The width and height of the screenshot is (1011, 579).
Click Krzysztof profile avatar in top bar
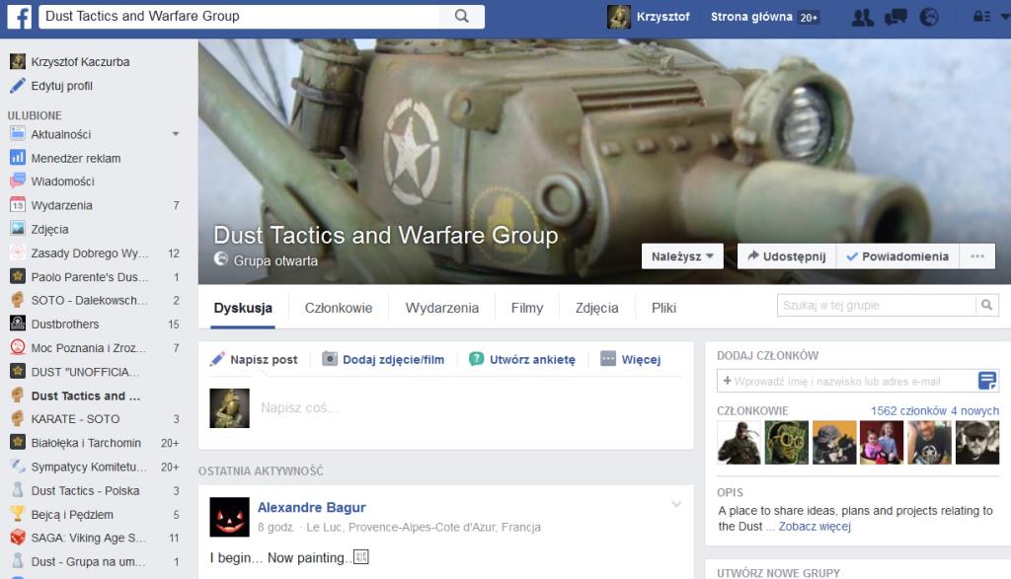pos(618,17)
